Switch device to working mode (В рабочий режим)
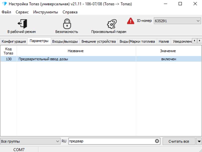The height and width of the screenshot is (152, 202). point(21,26)
